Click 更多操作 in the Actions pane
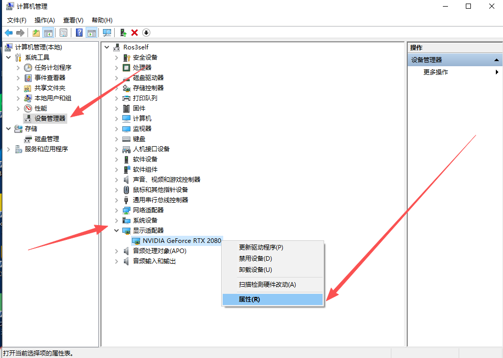 (436, 72)
